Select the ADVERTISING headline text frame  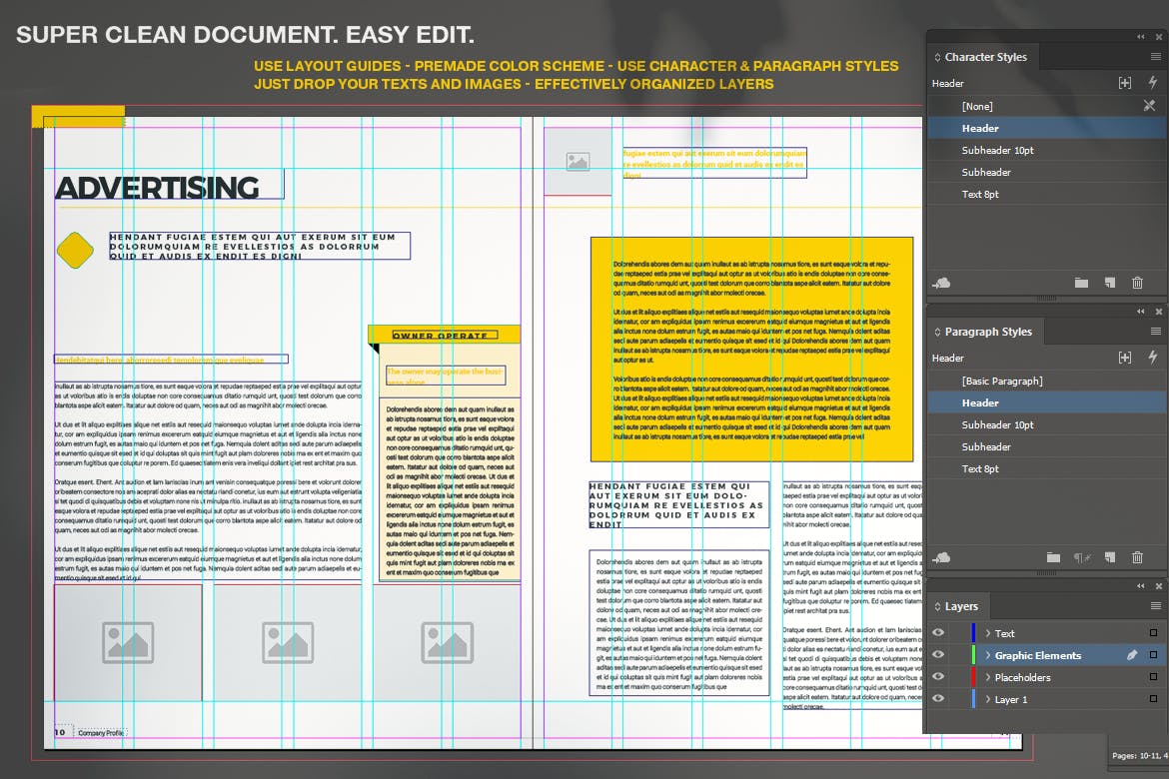[160, 187]
